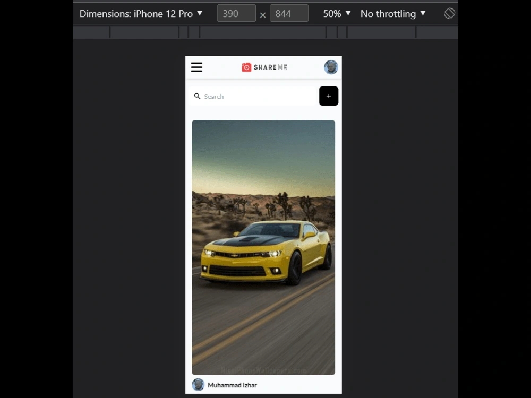Click the search magnifier icon
The width and height of the screenshot is (531, 398).
point(197,96)
